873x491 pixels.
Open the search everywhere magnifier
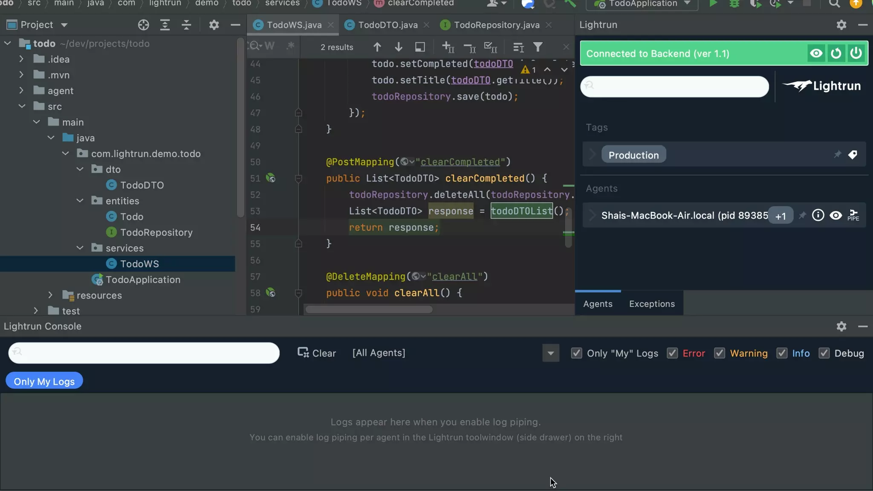tap(834, 4)
